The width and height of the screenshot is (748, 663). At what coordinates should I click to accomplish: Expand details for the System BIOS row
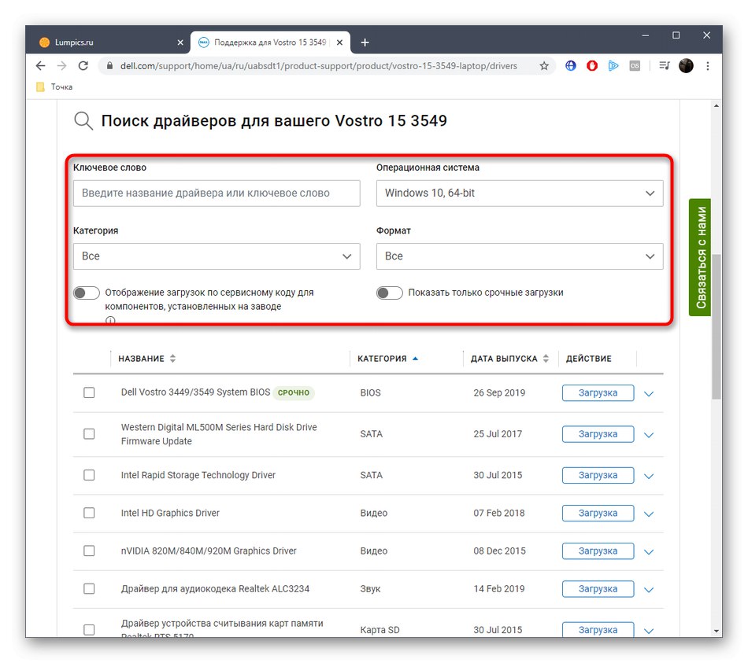coord(649,394)
